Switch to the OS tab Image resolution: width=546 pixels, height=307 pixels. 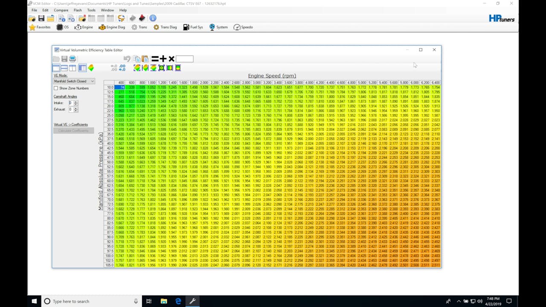63,27
